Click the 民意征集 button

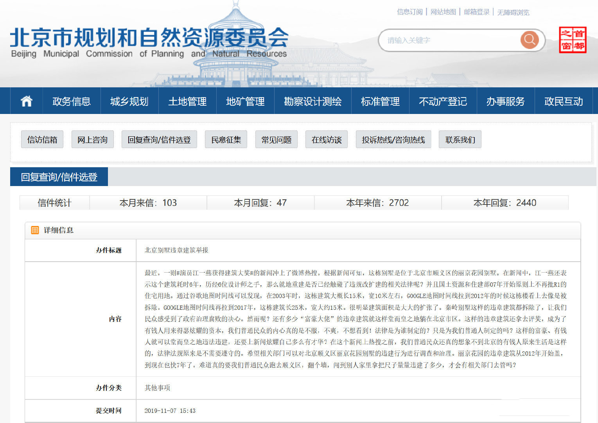pyautogui.click(x=226, y=140)
